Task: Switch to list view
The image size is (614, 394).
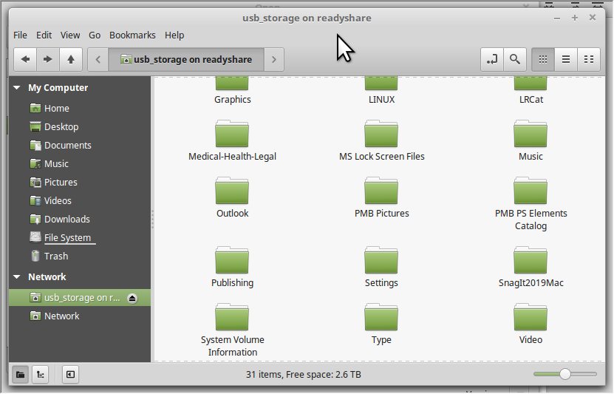Action: pos(566,60)
